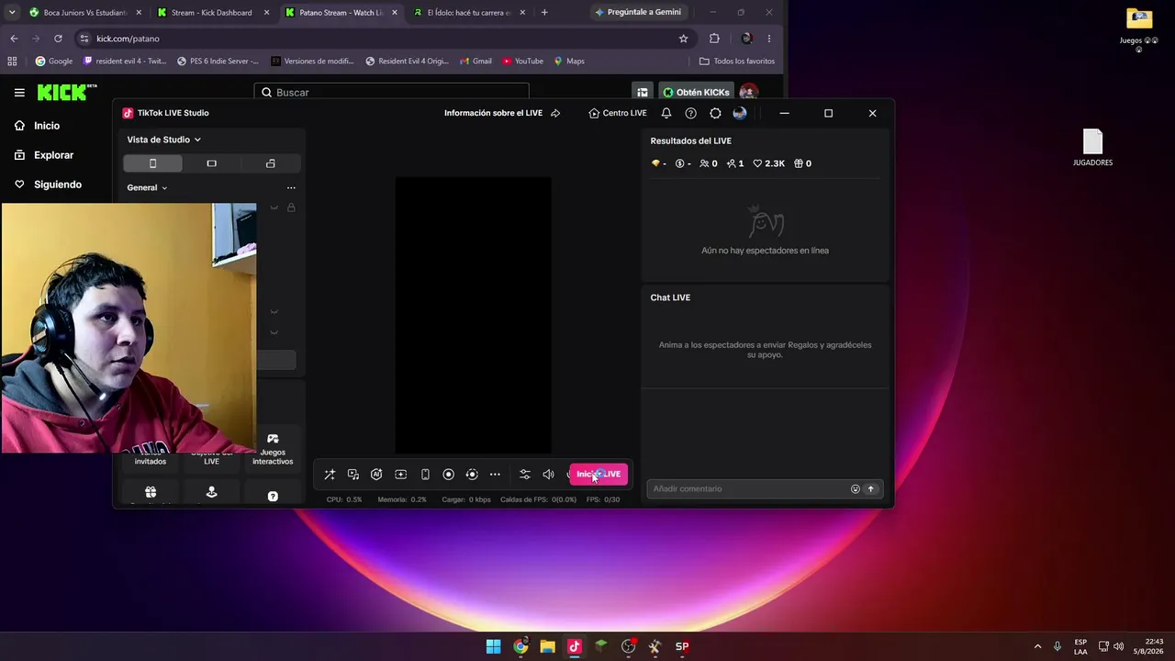Open the three-dot more options in toolbar
The width and height of the screenshot is (1175, 661).
coord(495,475)
